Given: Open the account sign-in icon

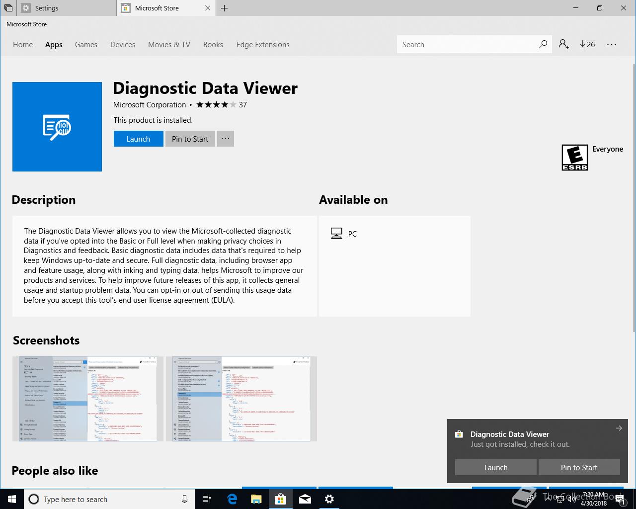Looking at the screenshot, I should pyautogui.click(x=563, y=44).
